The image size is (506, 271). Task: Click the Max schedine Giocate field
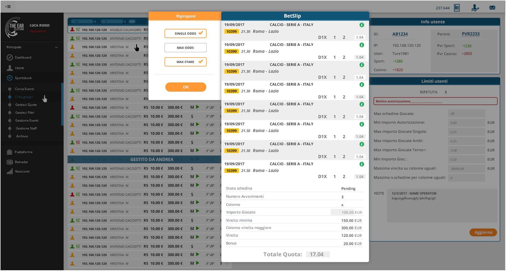click(x=467, y=114)
